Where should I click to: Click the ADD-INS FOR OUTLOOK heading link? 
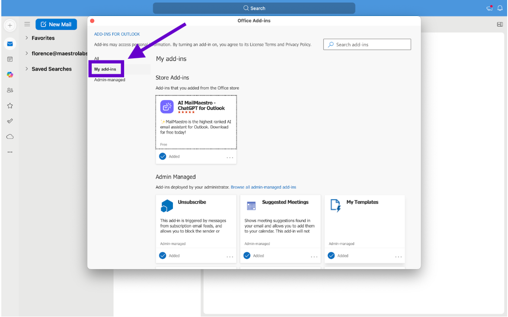click(x=117, y=34)
